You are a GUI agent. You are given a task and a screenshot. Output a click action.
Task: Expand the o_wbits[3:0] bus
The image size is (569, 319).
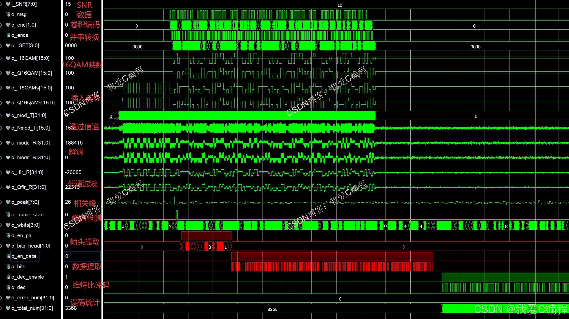tap(2, 225)
